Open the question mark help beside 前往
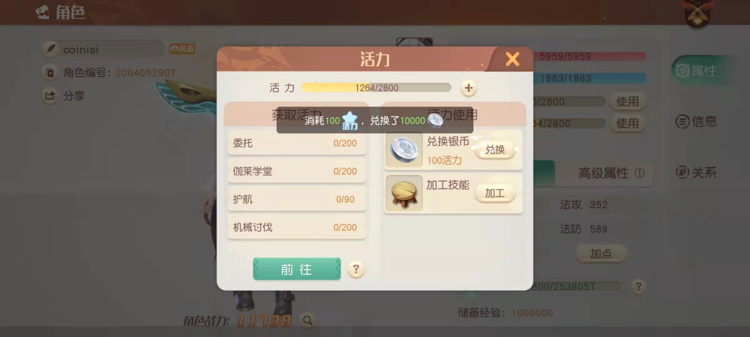The height and width of the screenshot is (337, 750). coord(356,269)
